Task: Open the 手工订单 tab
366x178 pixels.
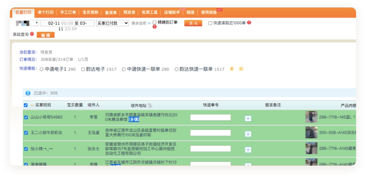Action: point(68,12)
